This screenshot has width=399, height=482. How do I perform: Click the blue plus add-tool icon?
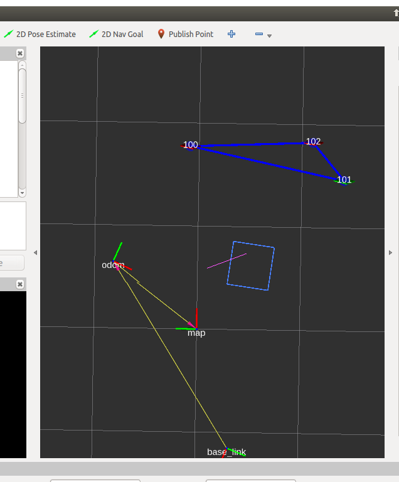[231, 34]
